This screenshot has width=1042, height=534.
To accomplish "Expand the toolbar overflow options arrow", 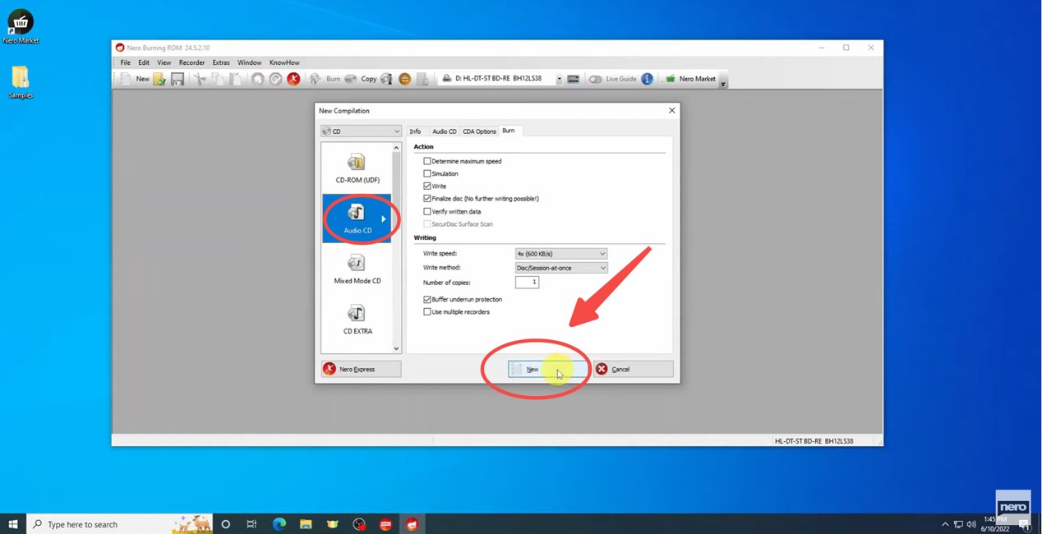I will coord(723,83).
